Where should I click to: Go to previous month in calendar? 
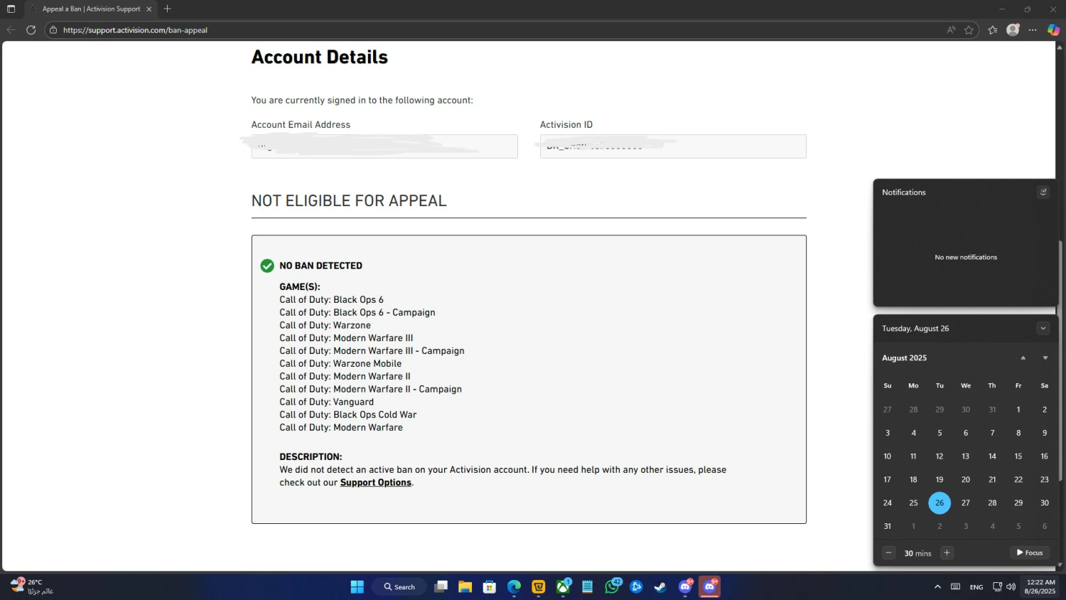click(x=1023, y=358)
